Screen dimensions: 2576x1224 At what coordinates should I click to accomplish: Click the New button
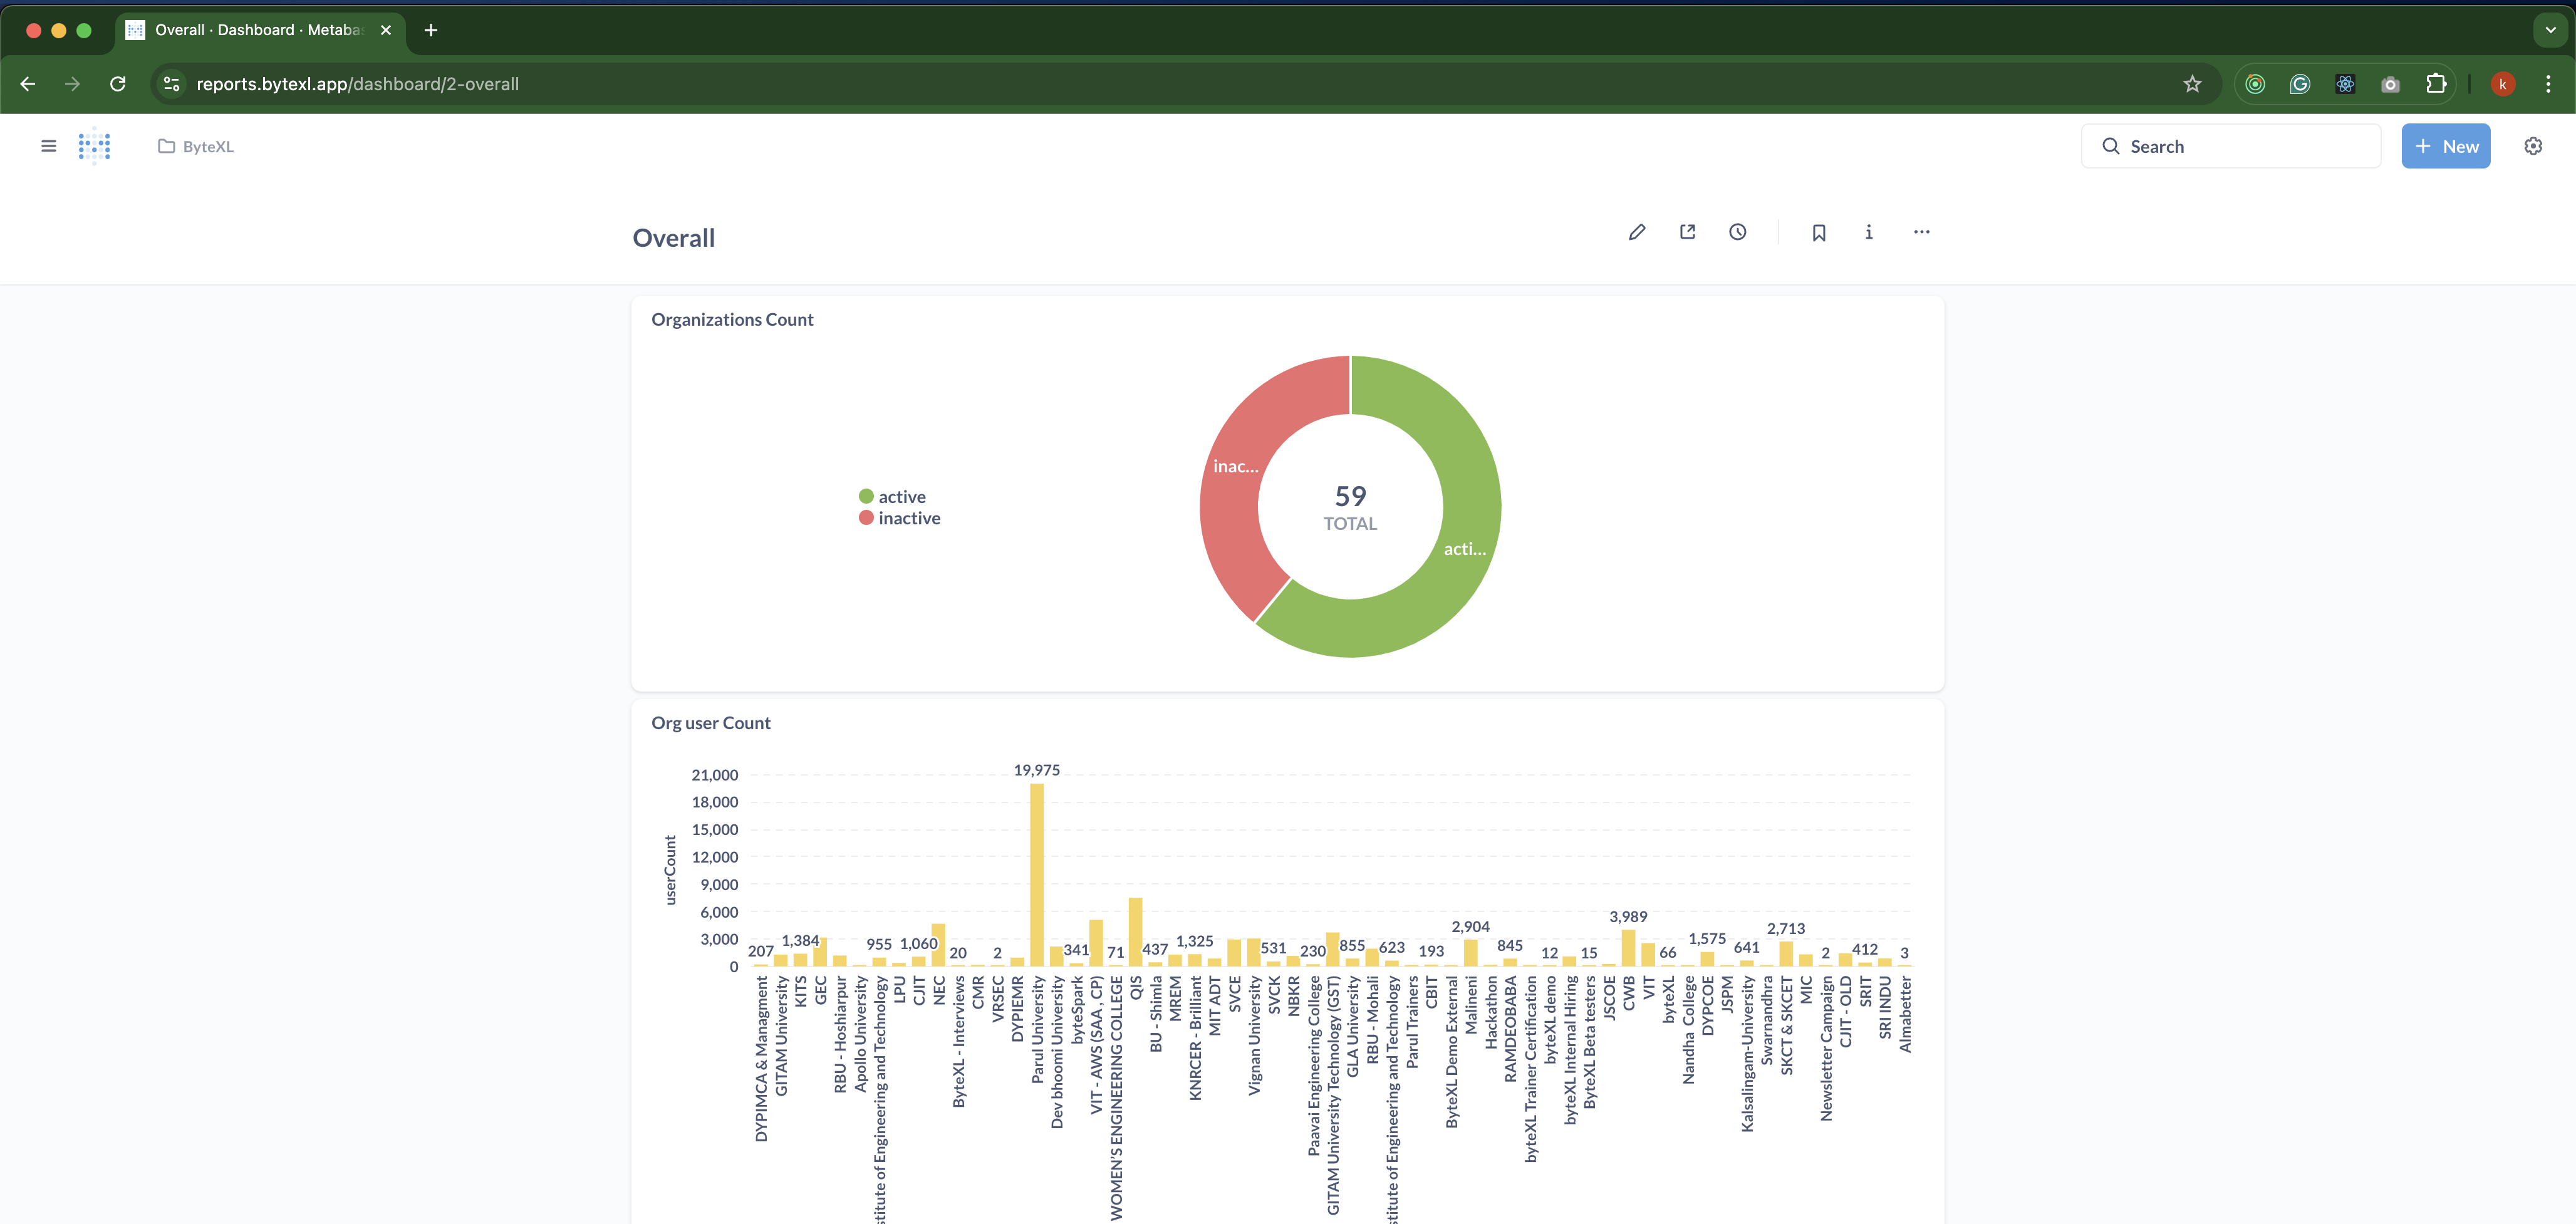click(2446, 146)
